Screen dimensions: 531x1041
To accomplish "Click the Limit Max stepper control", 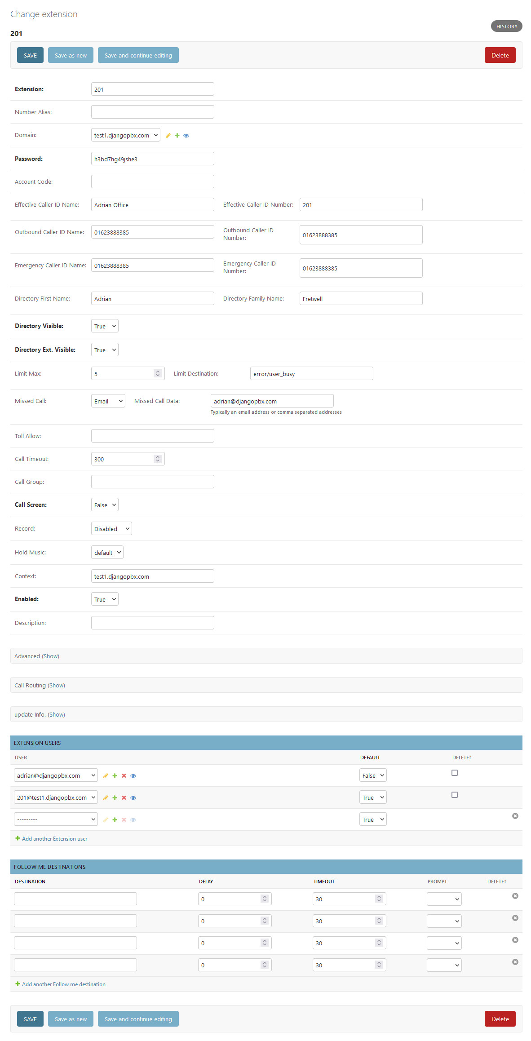I will coord(157,374).
